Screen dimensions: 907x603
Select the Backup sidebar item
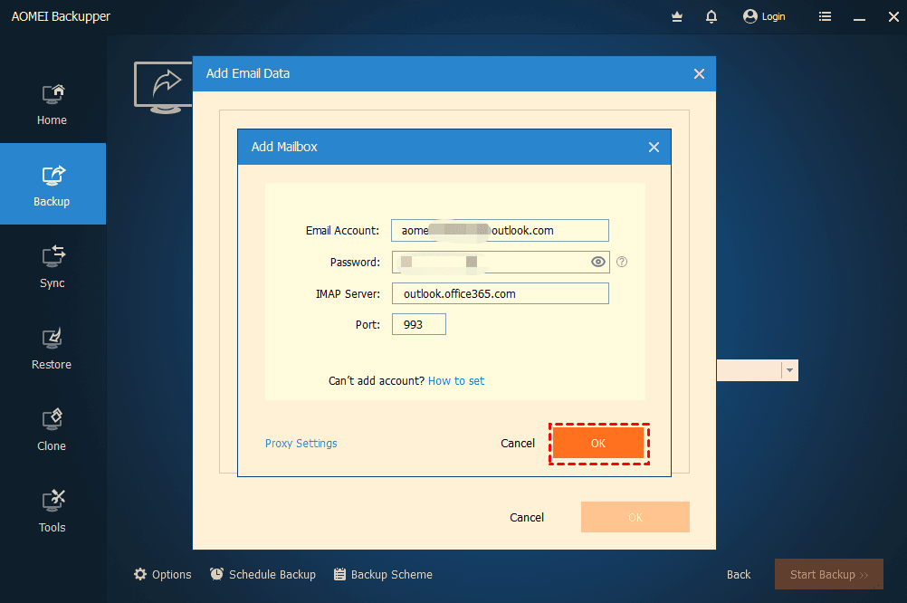pos(53,184)
